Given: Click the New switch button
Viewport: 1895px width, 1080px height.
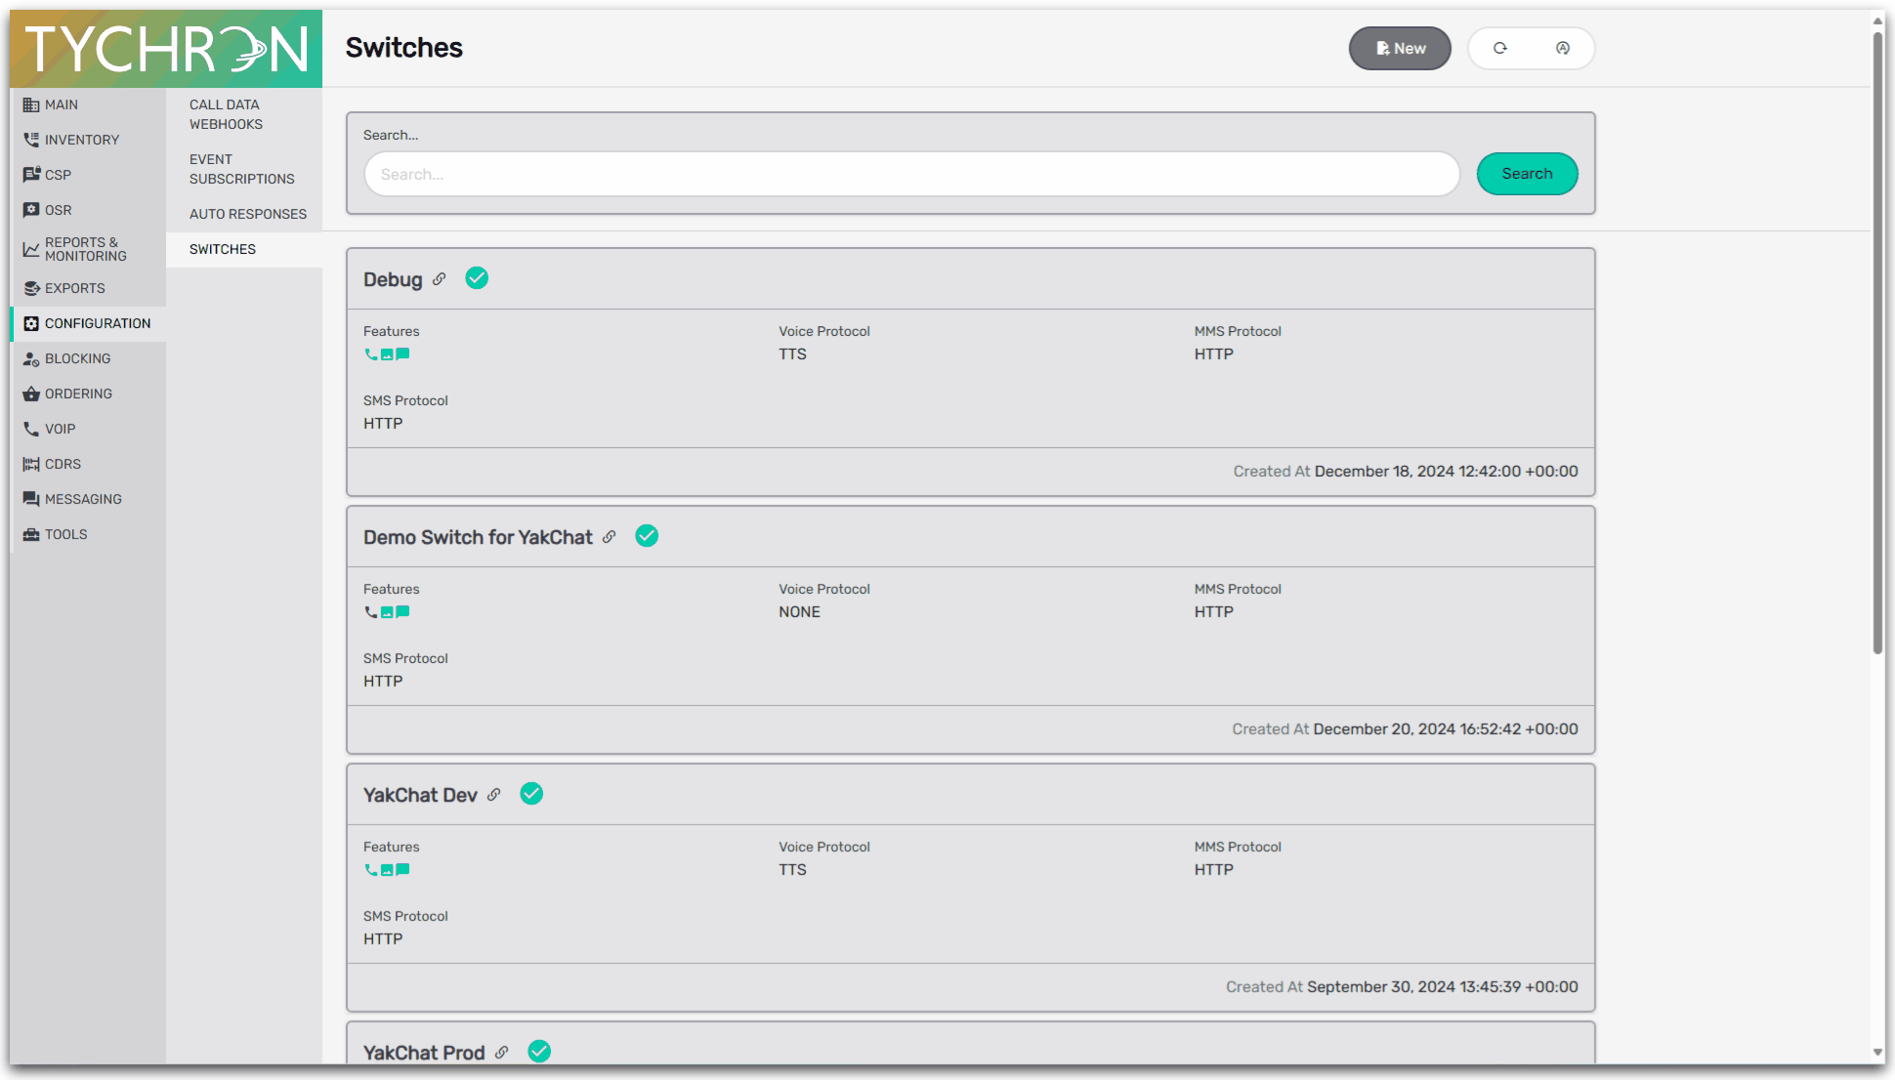Looking at the screenshot, I should pyautogui.click(x=1400, y=48).
